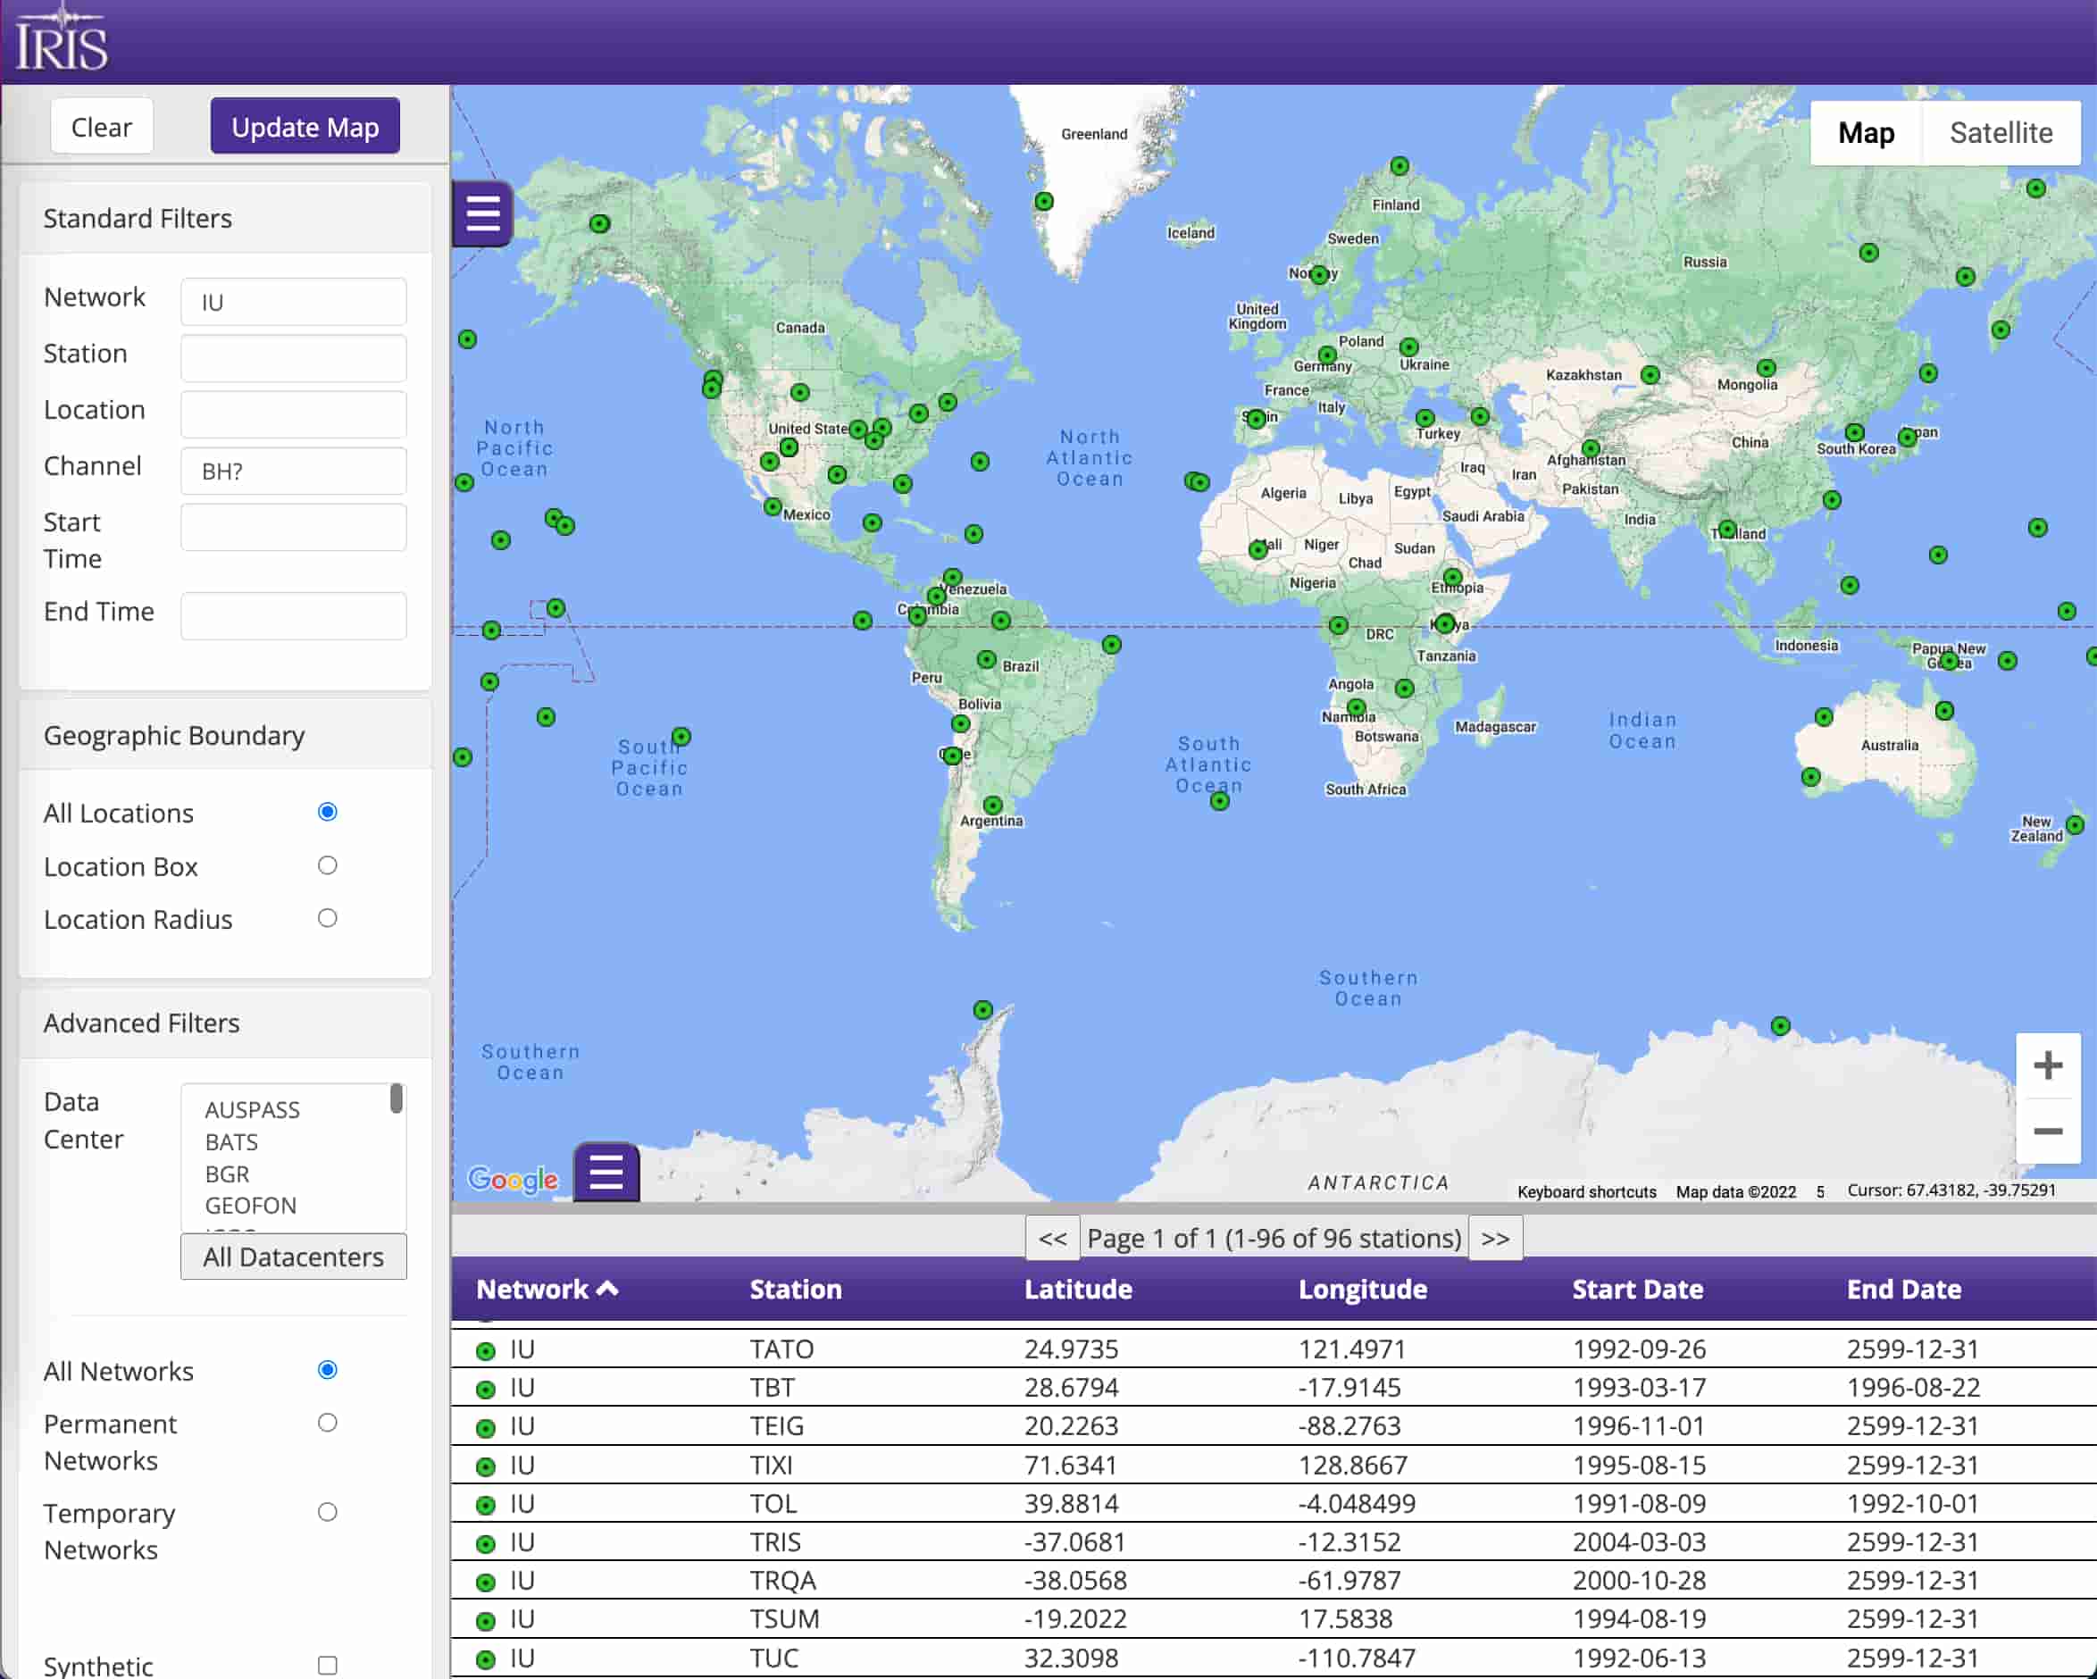This screenshot has width=2097, height=1679.
Task: Select AUSPASS in Data Center list
Action: 252,1110
